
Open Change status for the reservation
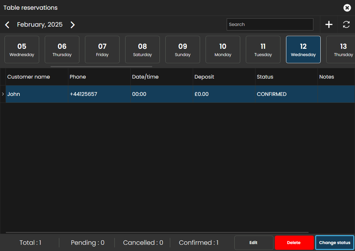[335, 243]
